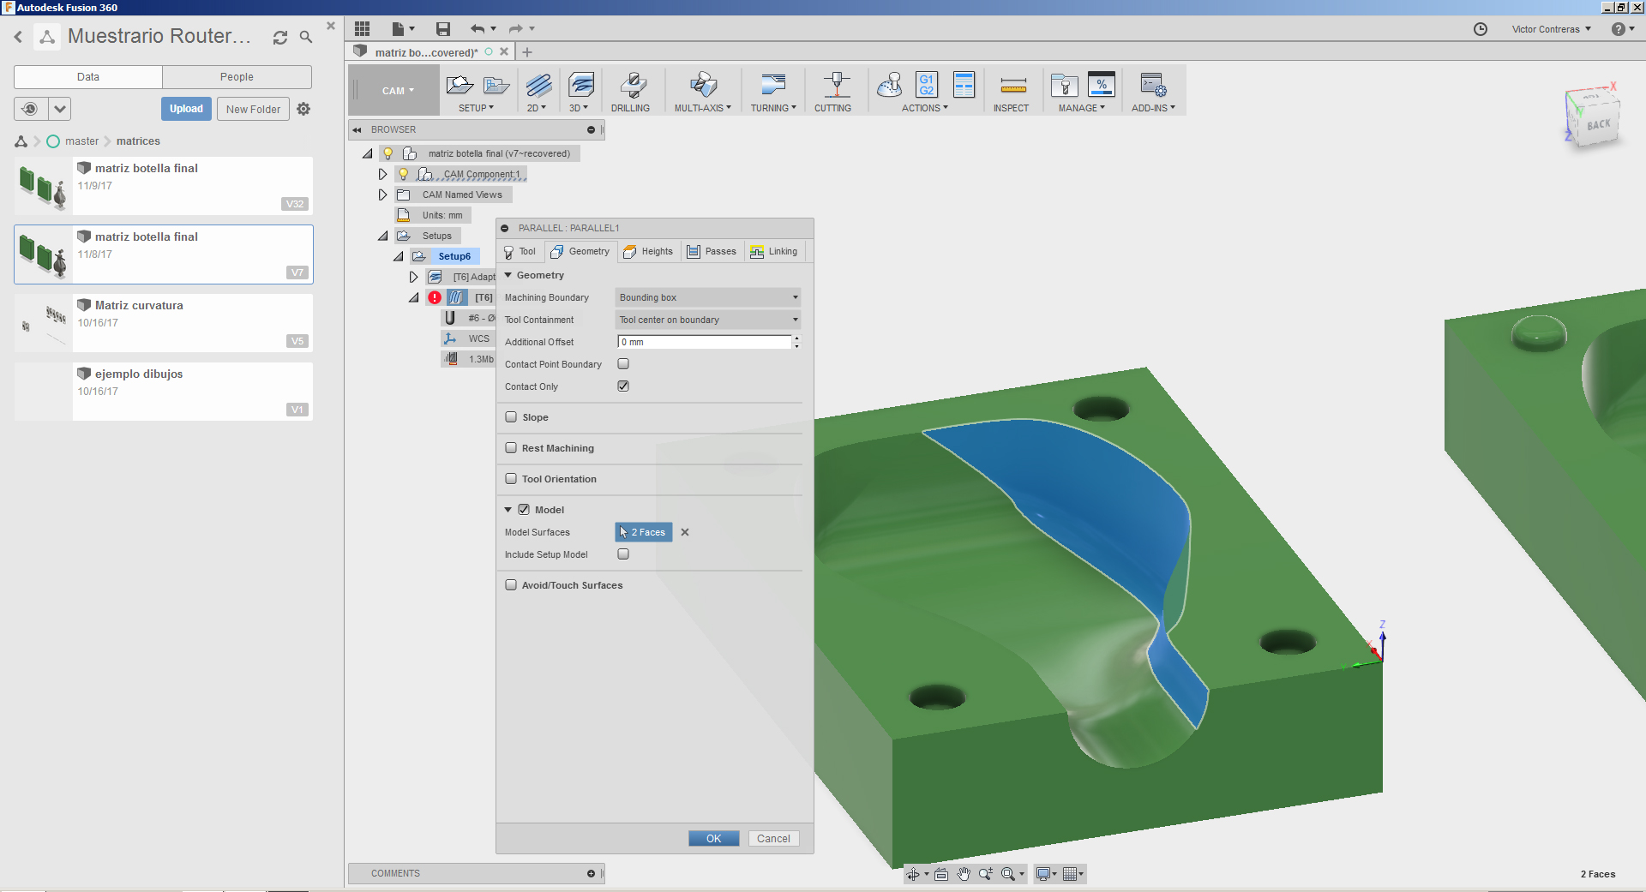The image size is (1646, 892).
Task: Redo the last action
Action: pos(515,29)
